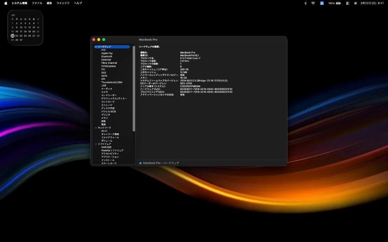Click the model ID MacBookPro16,1

(x=189, y=55)
